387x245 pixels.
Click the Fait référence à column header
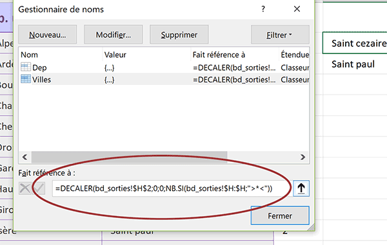click(x=235, y=55)
